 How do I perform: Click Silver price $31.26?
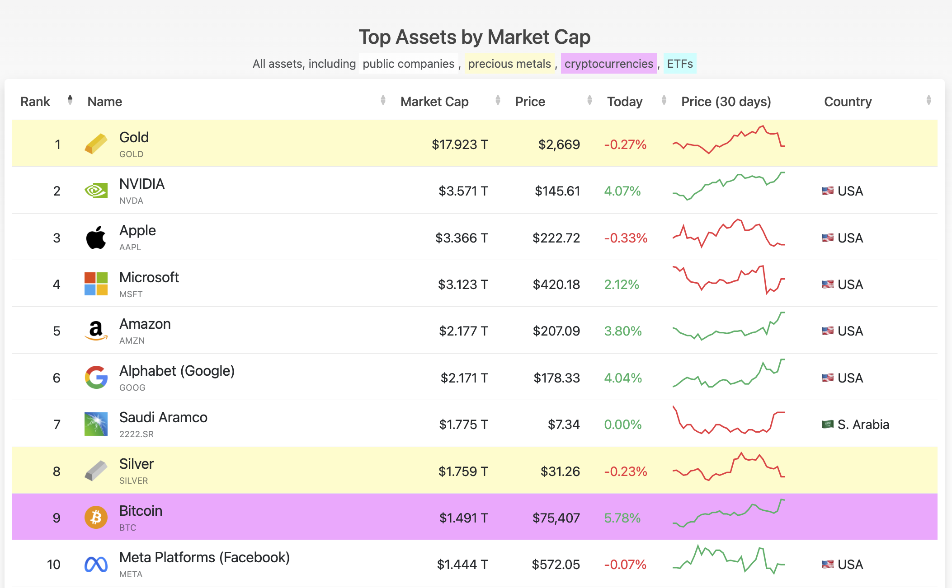click(560, 471)
